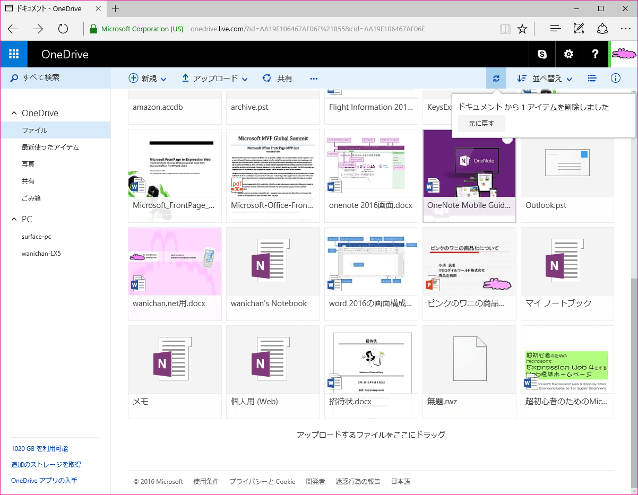Open the Edge hub lines icon
Viewport: 638px width, 495px height.
pos(555,29)
